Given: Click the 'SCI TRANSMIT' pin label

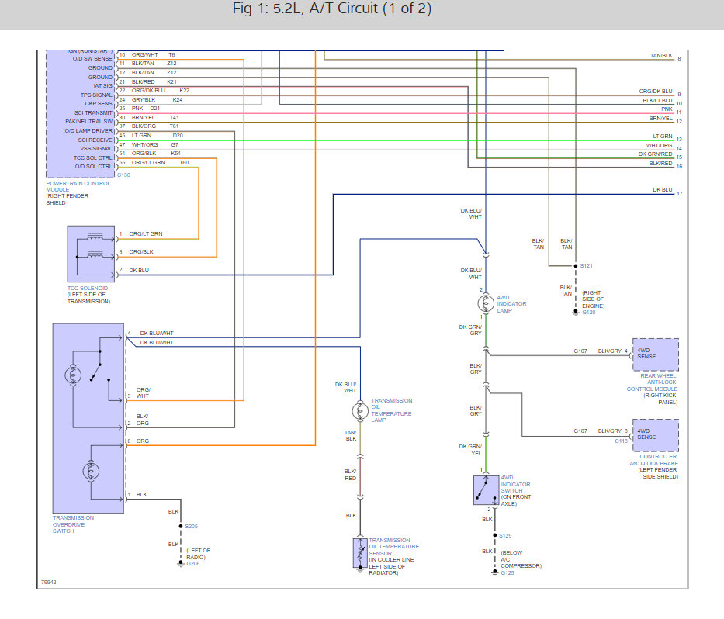Looking at the screenshot, I should 93,112.
